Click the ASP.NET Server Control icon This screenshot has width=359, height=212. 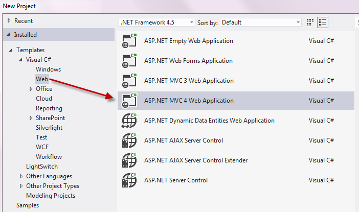click(129, 180)
